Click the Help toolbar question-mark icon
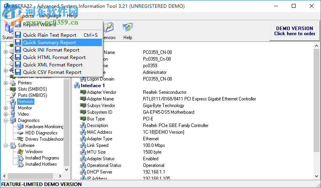Viewport: 321px width, 188px height. click(128, 28)
